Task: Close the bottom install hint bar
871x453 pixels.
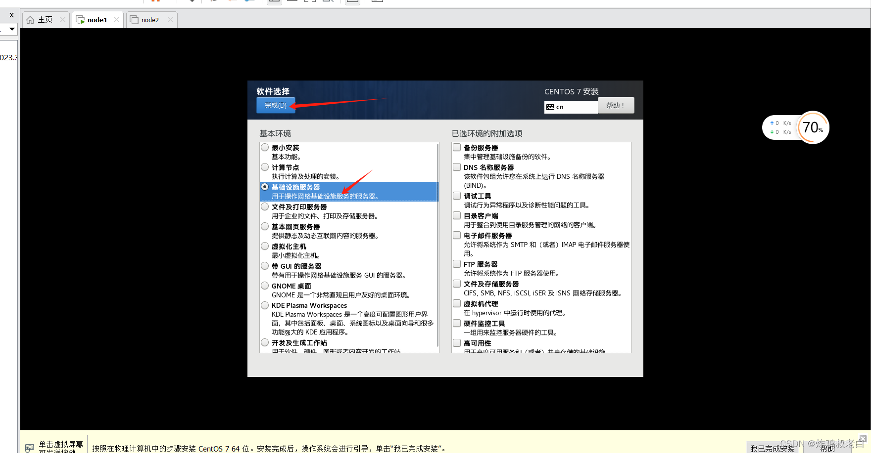Action: coord(863,439)
